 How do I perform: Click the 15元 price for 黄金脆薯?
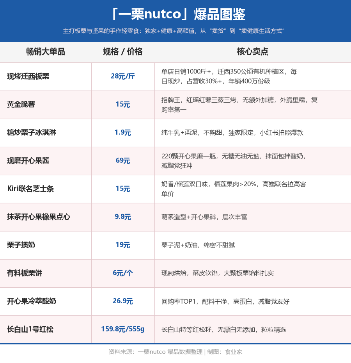tap(123, 104)
